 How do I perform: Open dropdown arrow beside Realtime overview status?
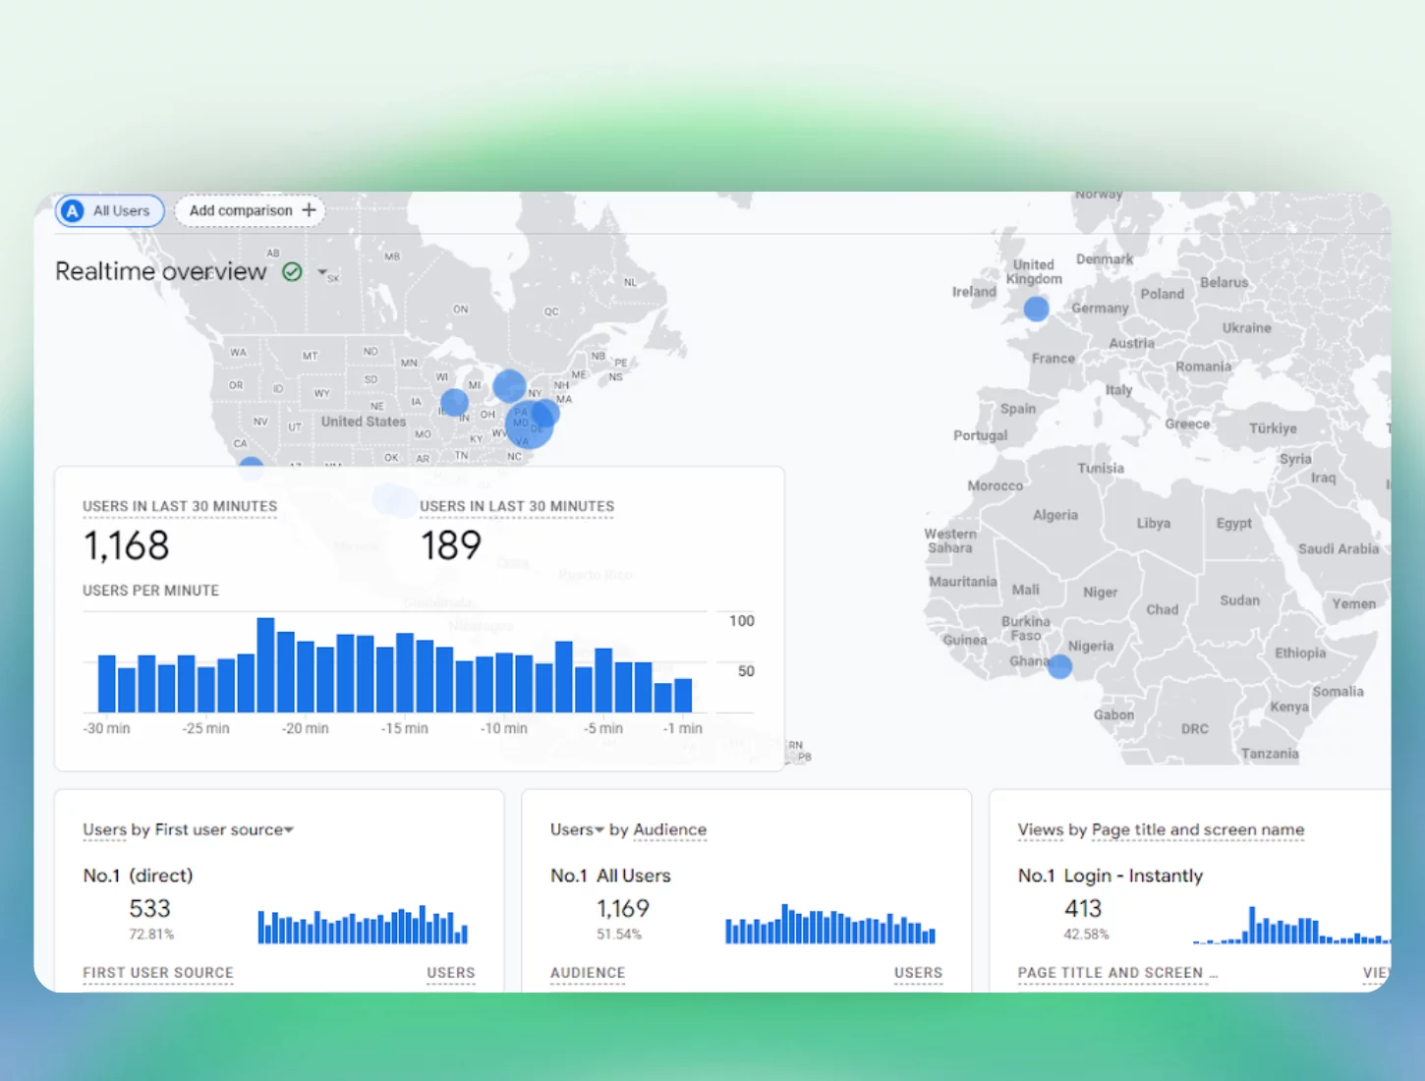[322, 272]
